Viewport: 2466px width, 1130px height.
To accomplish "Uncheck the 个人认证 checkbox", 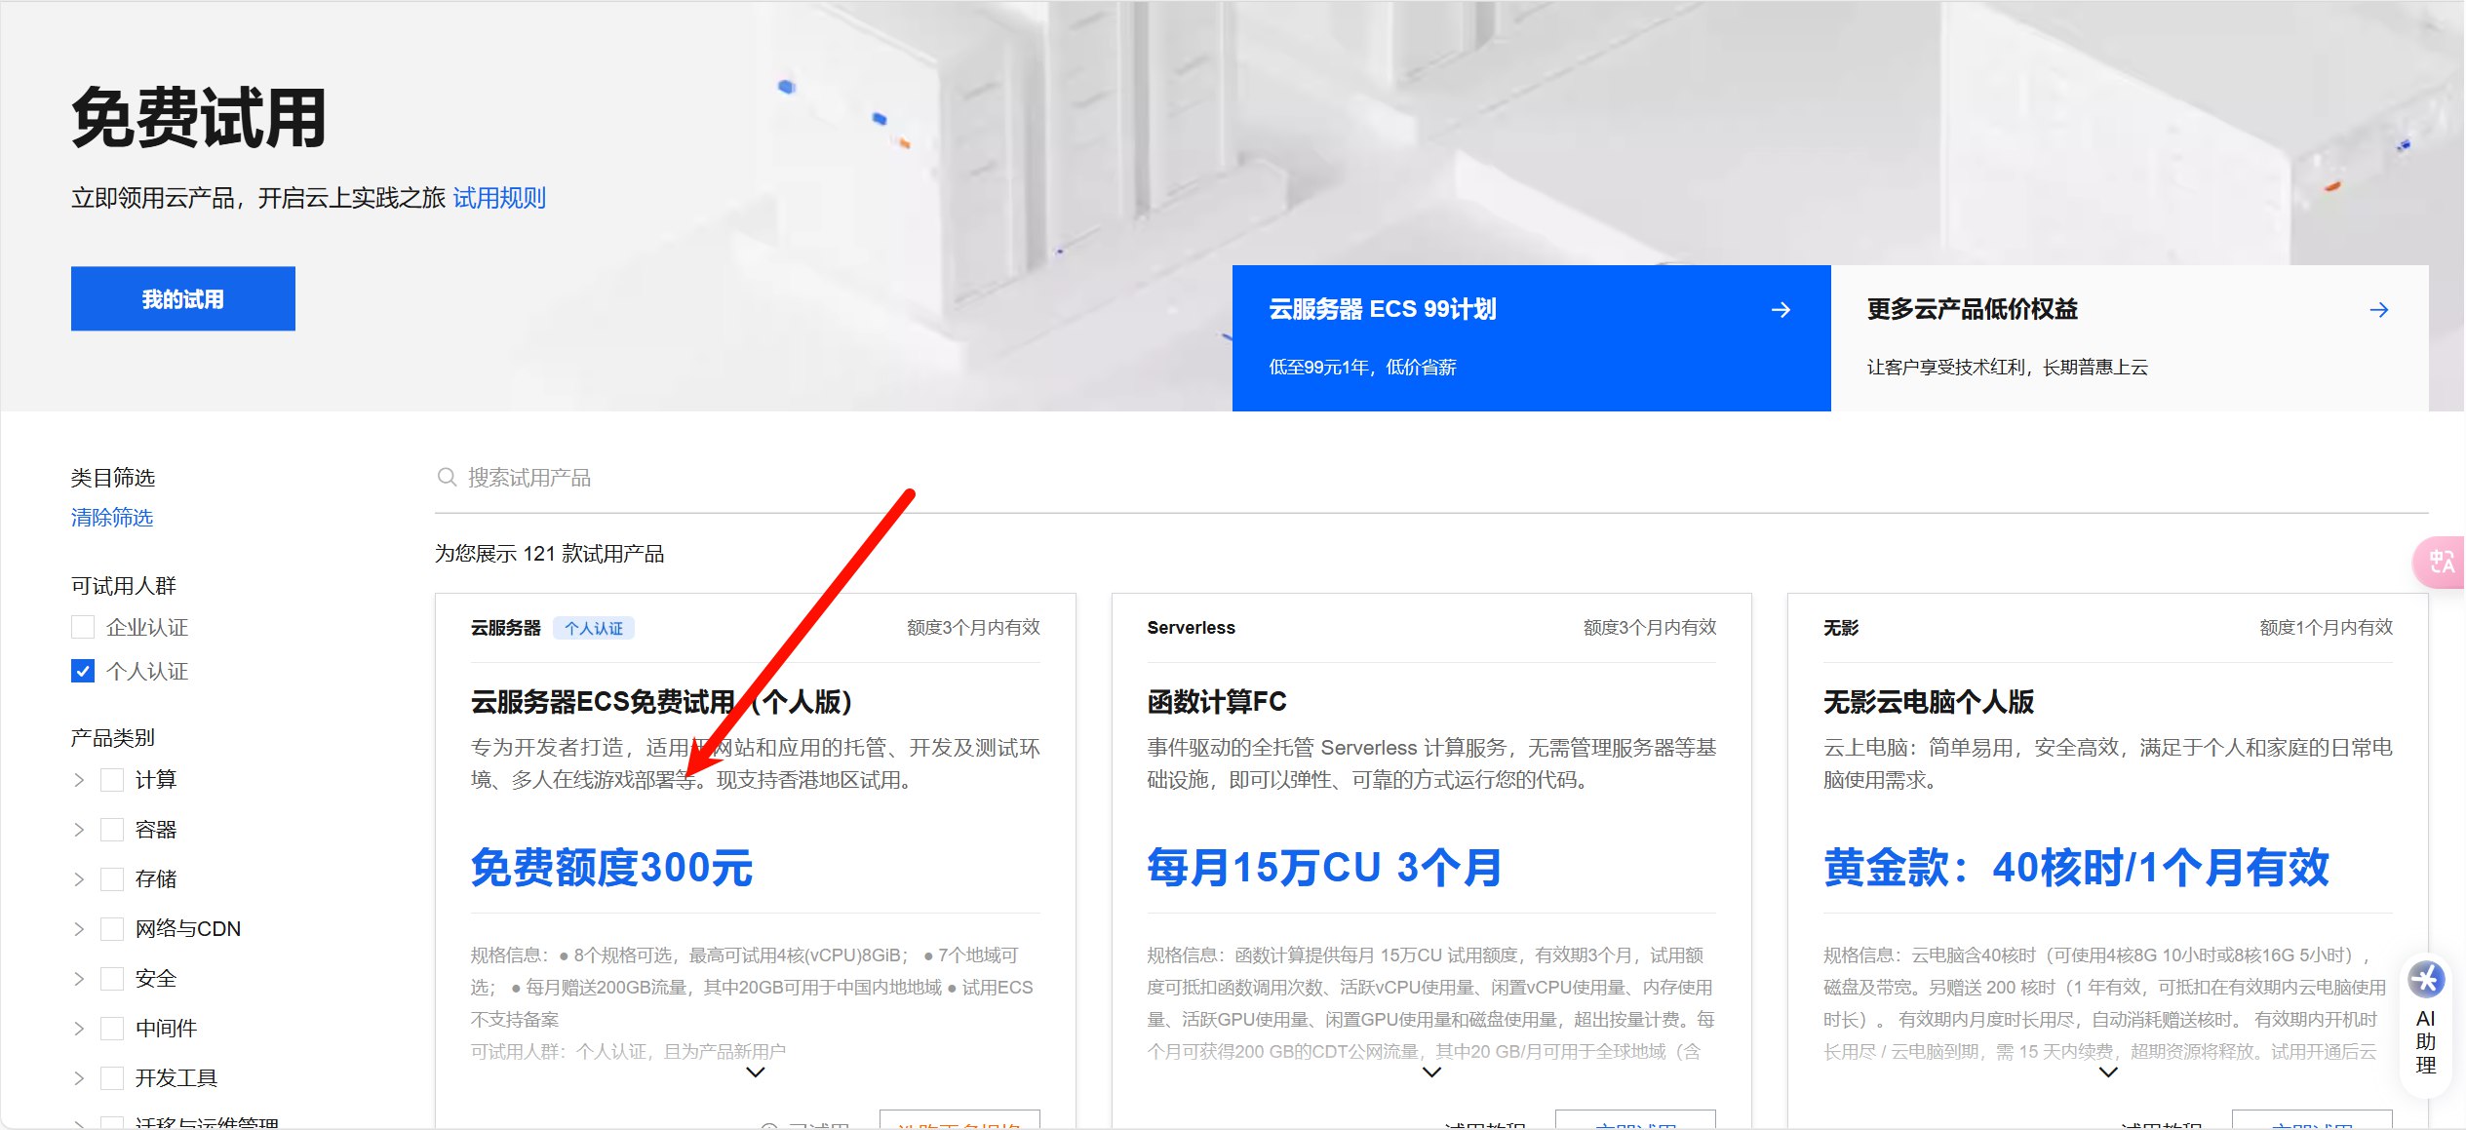I will click(83, 671).
